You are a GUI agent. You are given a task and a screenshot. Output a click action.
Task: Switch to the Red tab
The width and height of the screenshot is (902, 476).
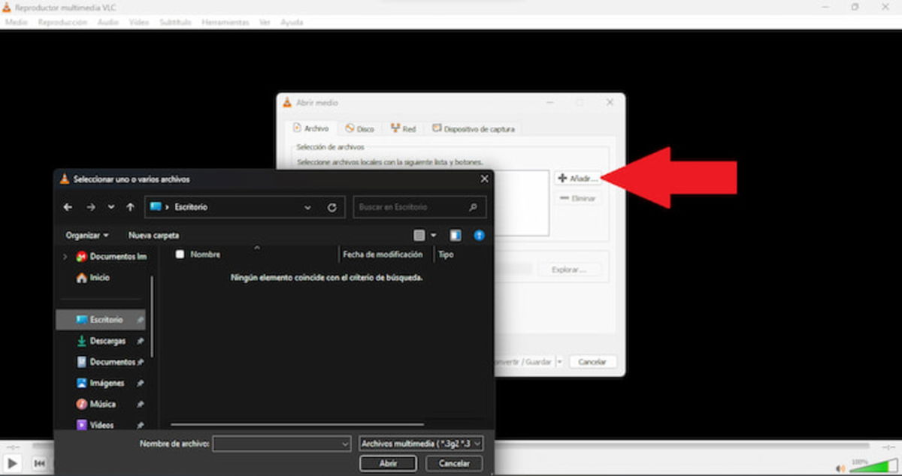[x=403, y=129]
